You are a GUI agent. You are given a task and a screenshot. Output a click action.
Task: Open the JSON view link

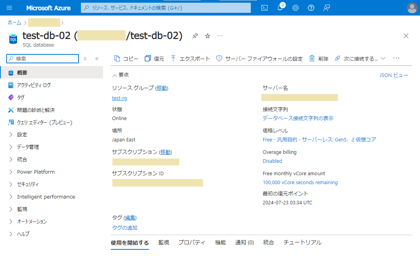(x=394, y=75)
